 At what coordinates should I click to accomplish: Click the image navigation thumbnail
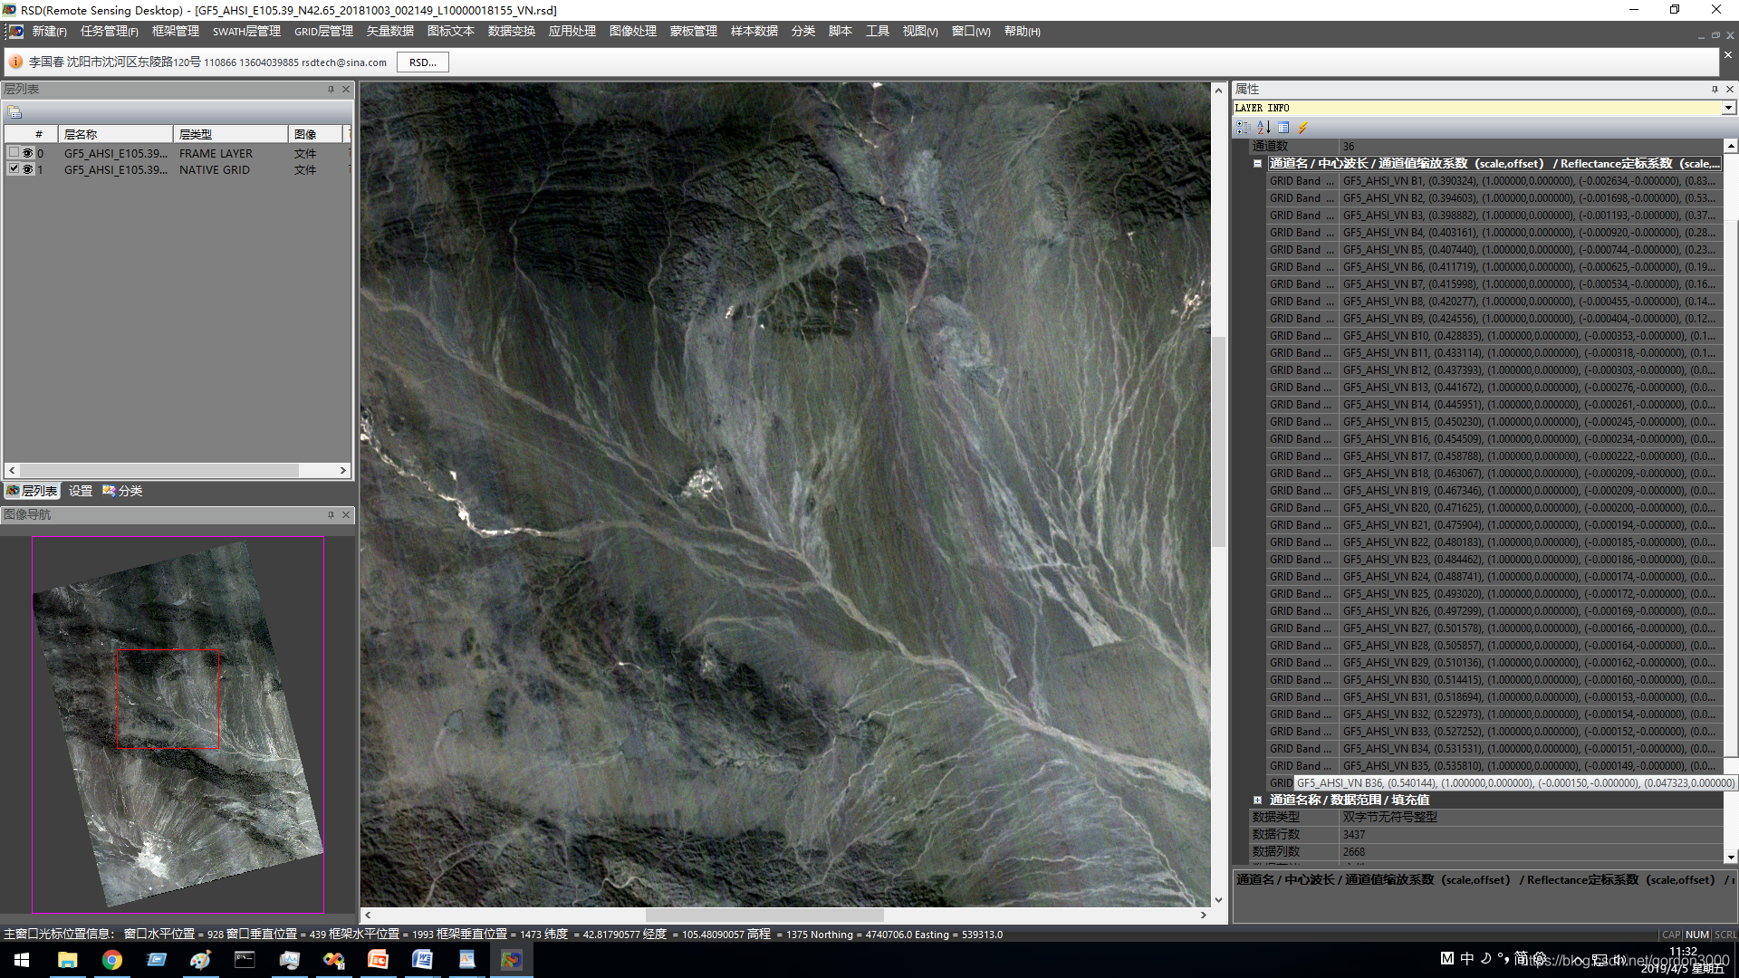178,724
